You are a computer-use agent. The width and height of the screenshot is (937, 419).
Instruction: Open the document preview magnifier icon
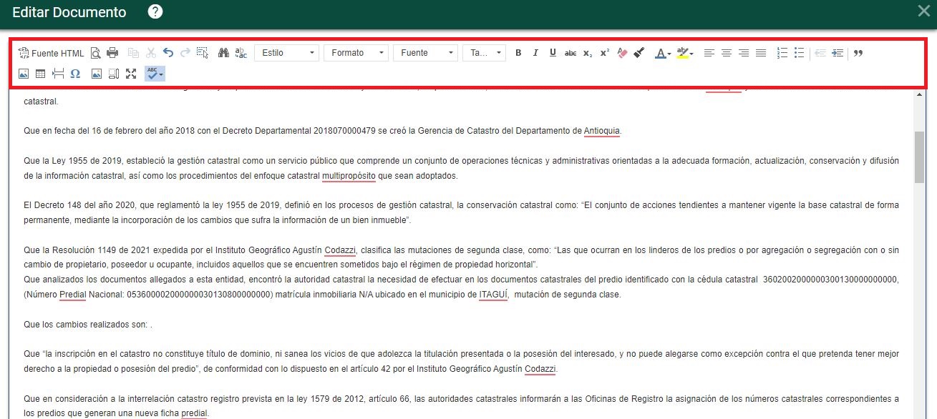coord(95,53)
